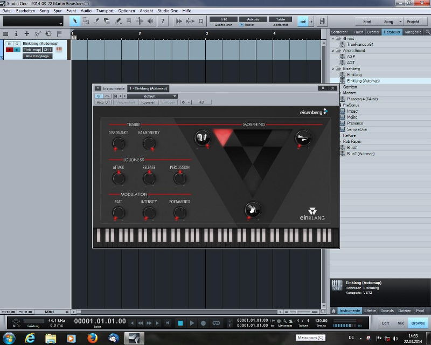Open the video player filmstrip icon
This screenshot has height=345, width=431.
tap(322, 21)
